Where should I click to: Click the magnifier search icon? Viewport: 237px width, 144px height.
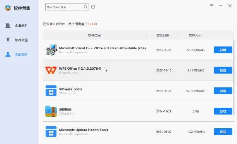pyautogui.click(x=85, y=7)
